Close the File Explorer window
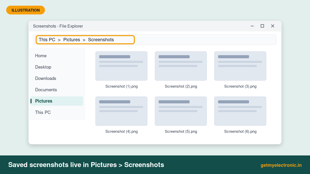This screenshot has height=174, width=310. click(x=273, y=26)
